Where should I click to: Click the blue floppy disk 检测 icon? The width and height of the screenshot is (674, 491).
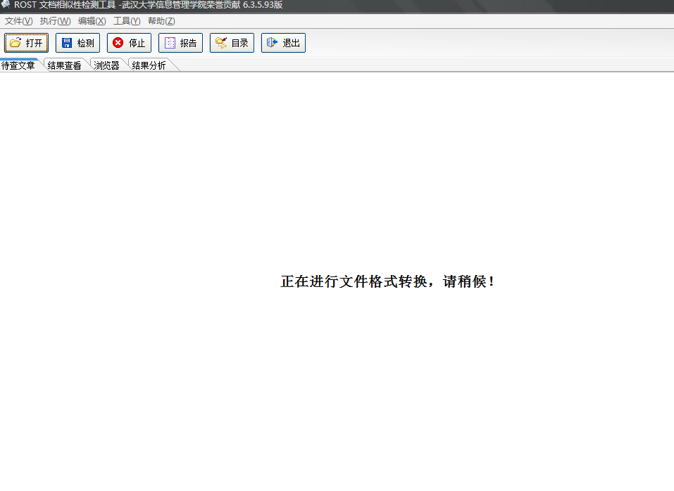tap(67, 43)
